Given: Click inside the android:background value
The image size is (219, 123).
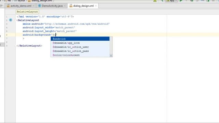Looking at the screenshot, I should click(54, 35).
